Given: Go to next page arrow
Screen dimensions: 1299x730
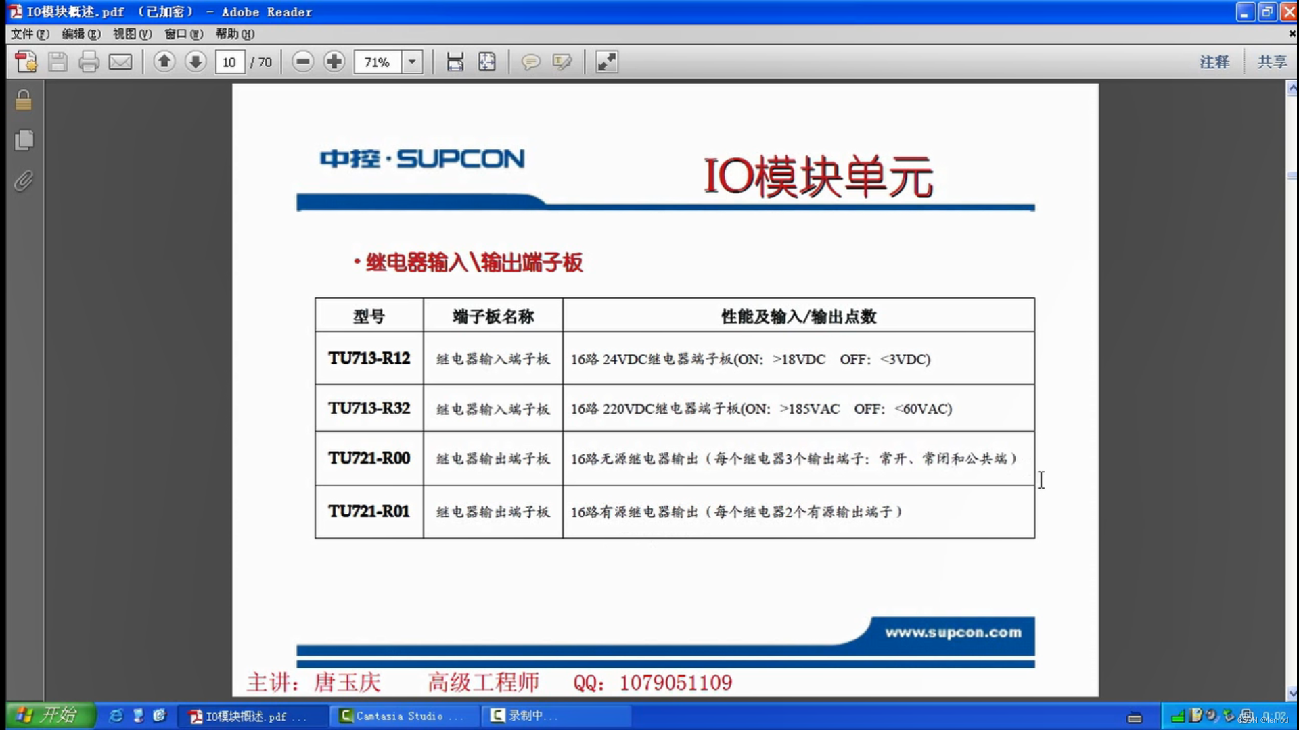Looking at the screenshot, I should coord(196,62).
